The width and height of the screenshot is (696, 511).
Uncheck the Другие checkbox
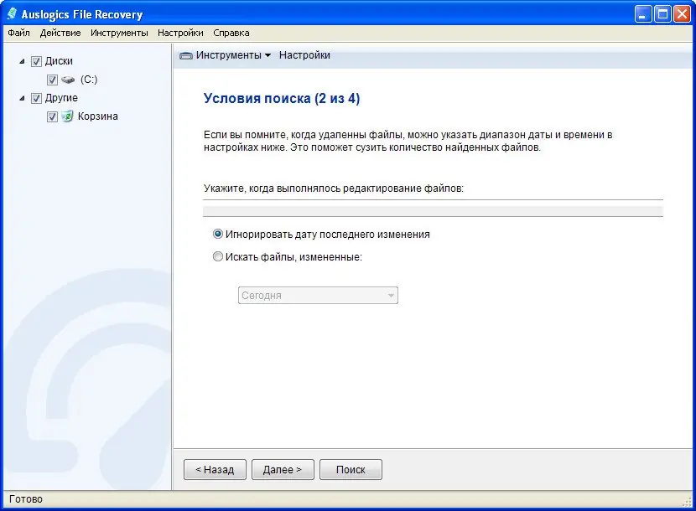(36, 98)
